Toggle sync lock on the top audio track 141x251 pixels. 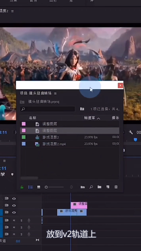click(x=7, y=220)
